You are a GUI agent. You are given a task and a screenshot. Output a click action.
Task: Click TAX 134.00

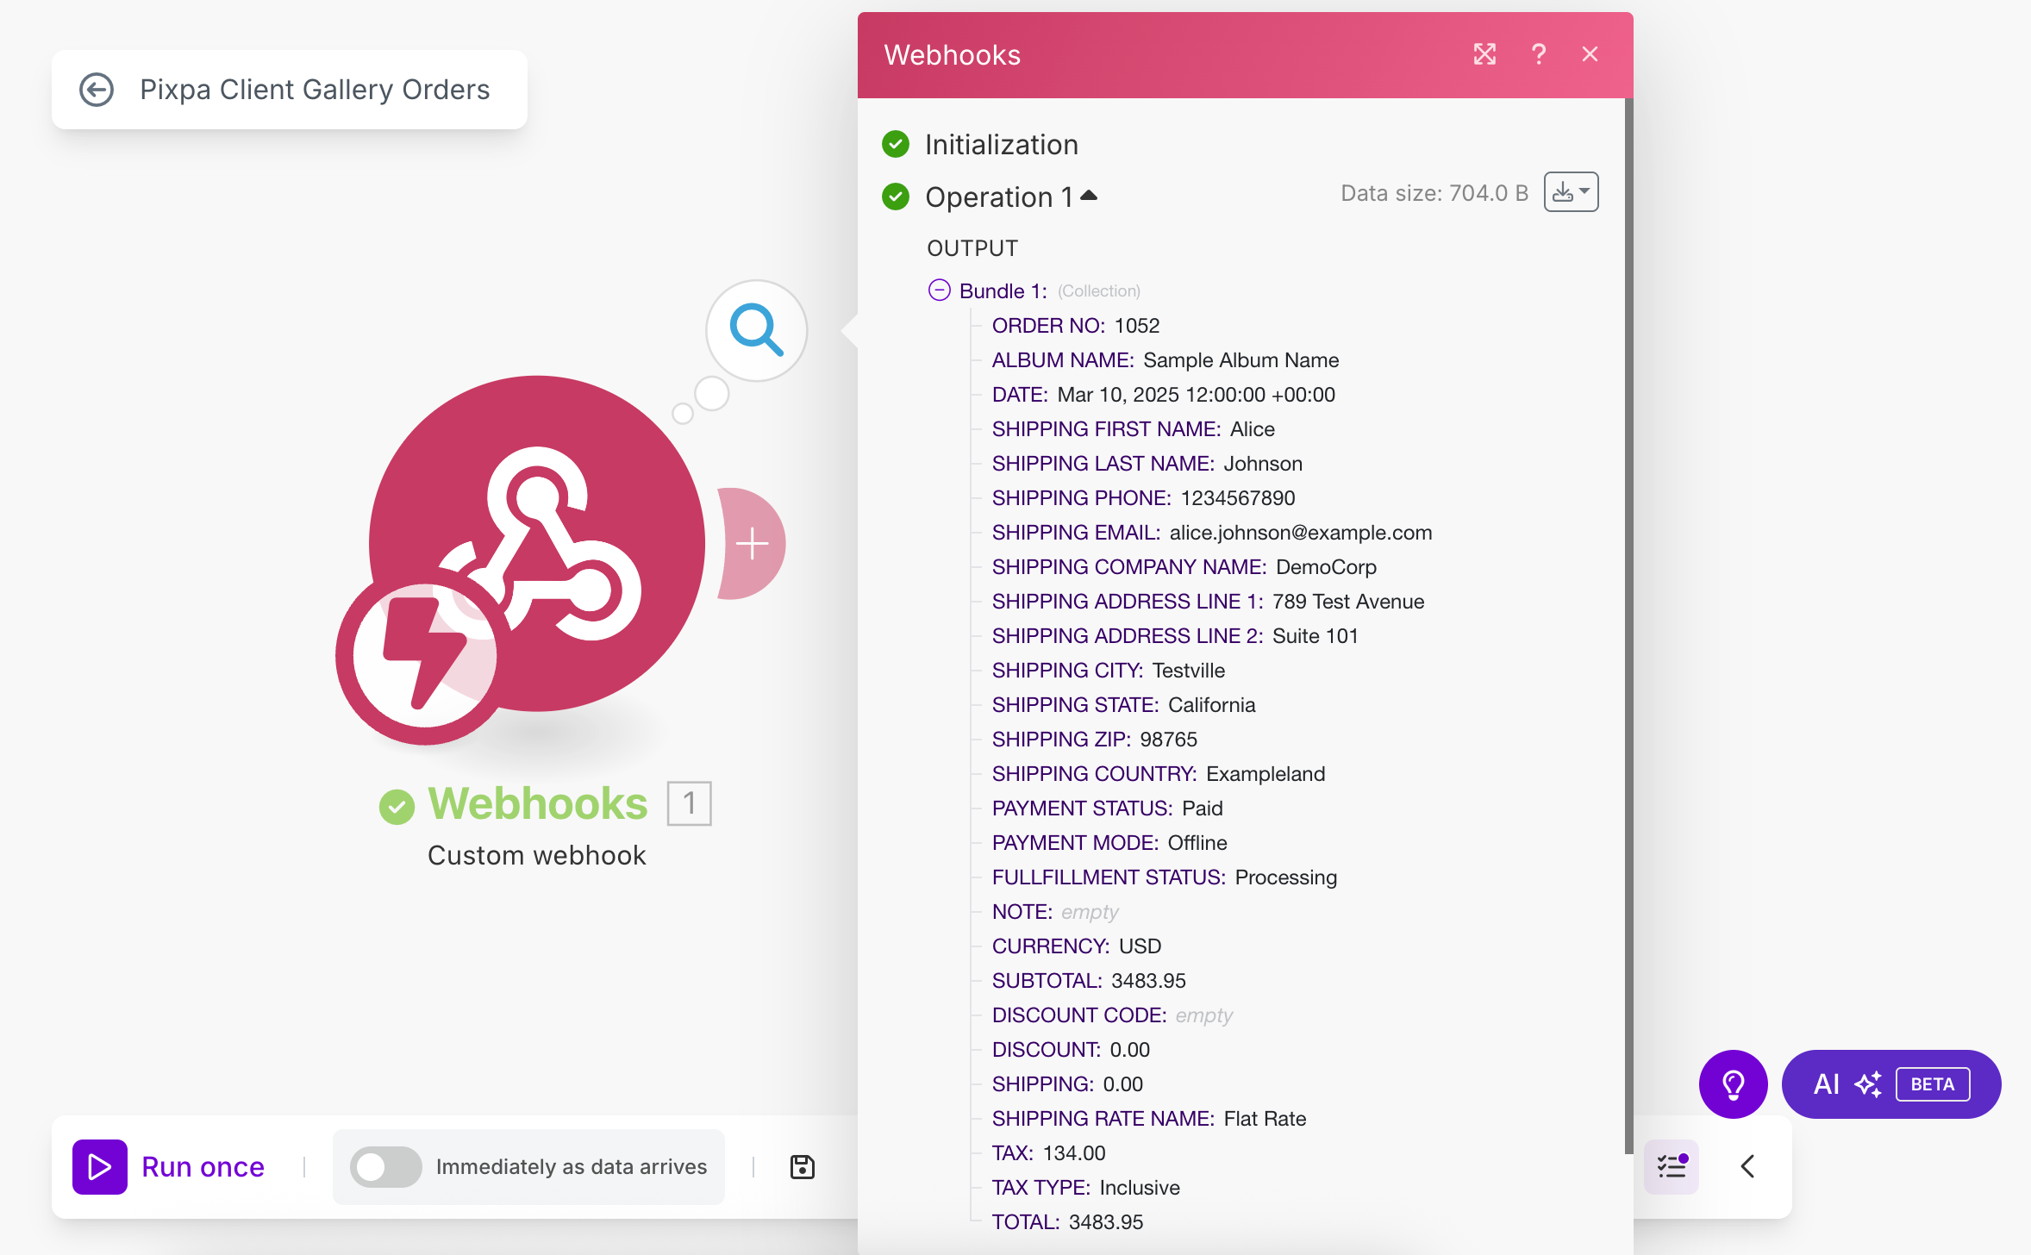pyautogui.click(x=1048, y=1153)
